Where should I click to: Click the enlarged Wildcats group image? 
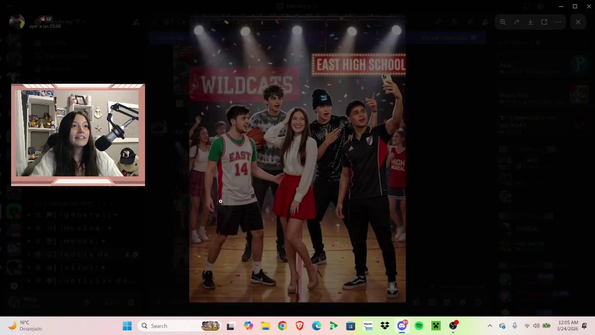(x=297, y=158)
